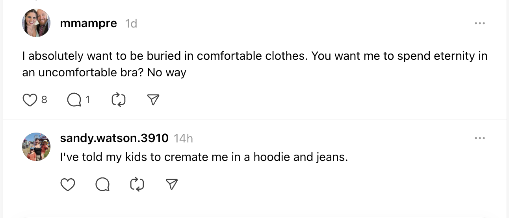Share sandy.watson.3910's reply
Viewport: 509px width, 218px height.
(171, 184)
